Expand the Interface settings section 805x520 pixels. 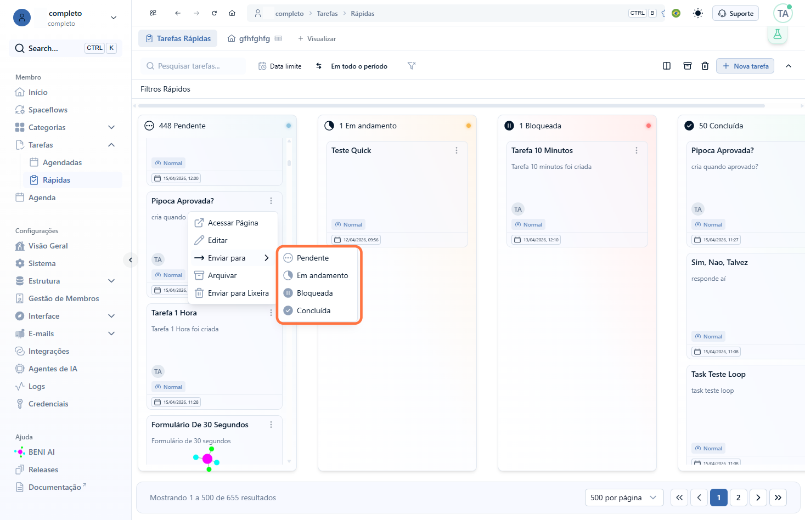click(x=111, y=316)
